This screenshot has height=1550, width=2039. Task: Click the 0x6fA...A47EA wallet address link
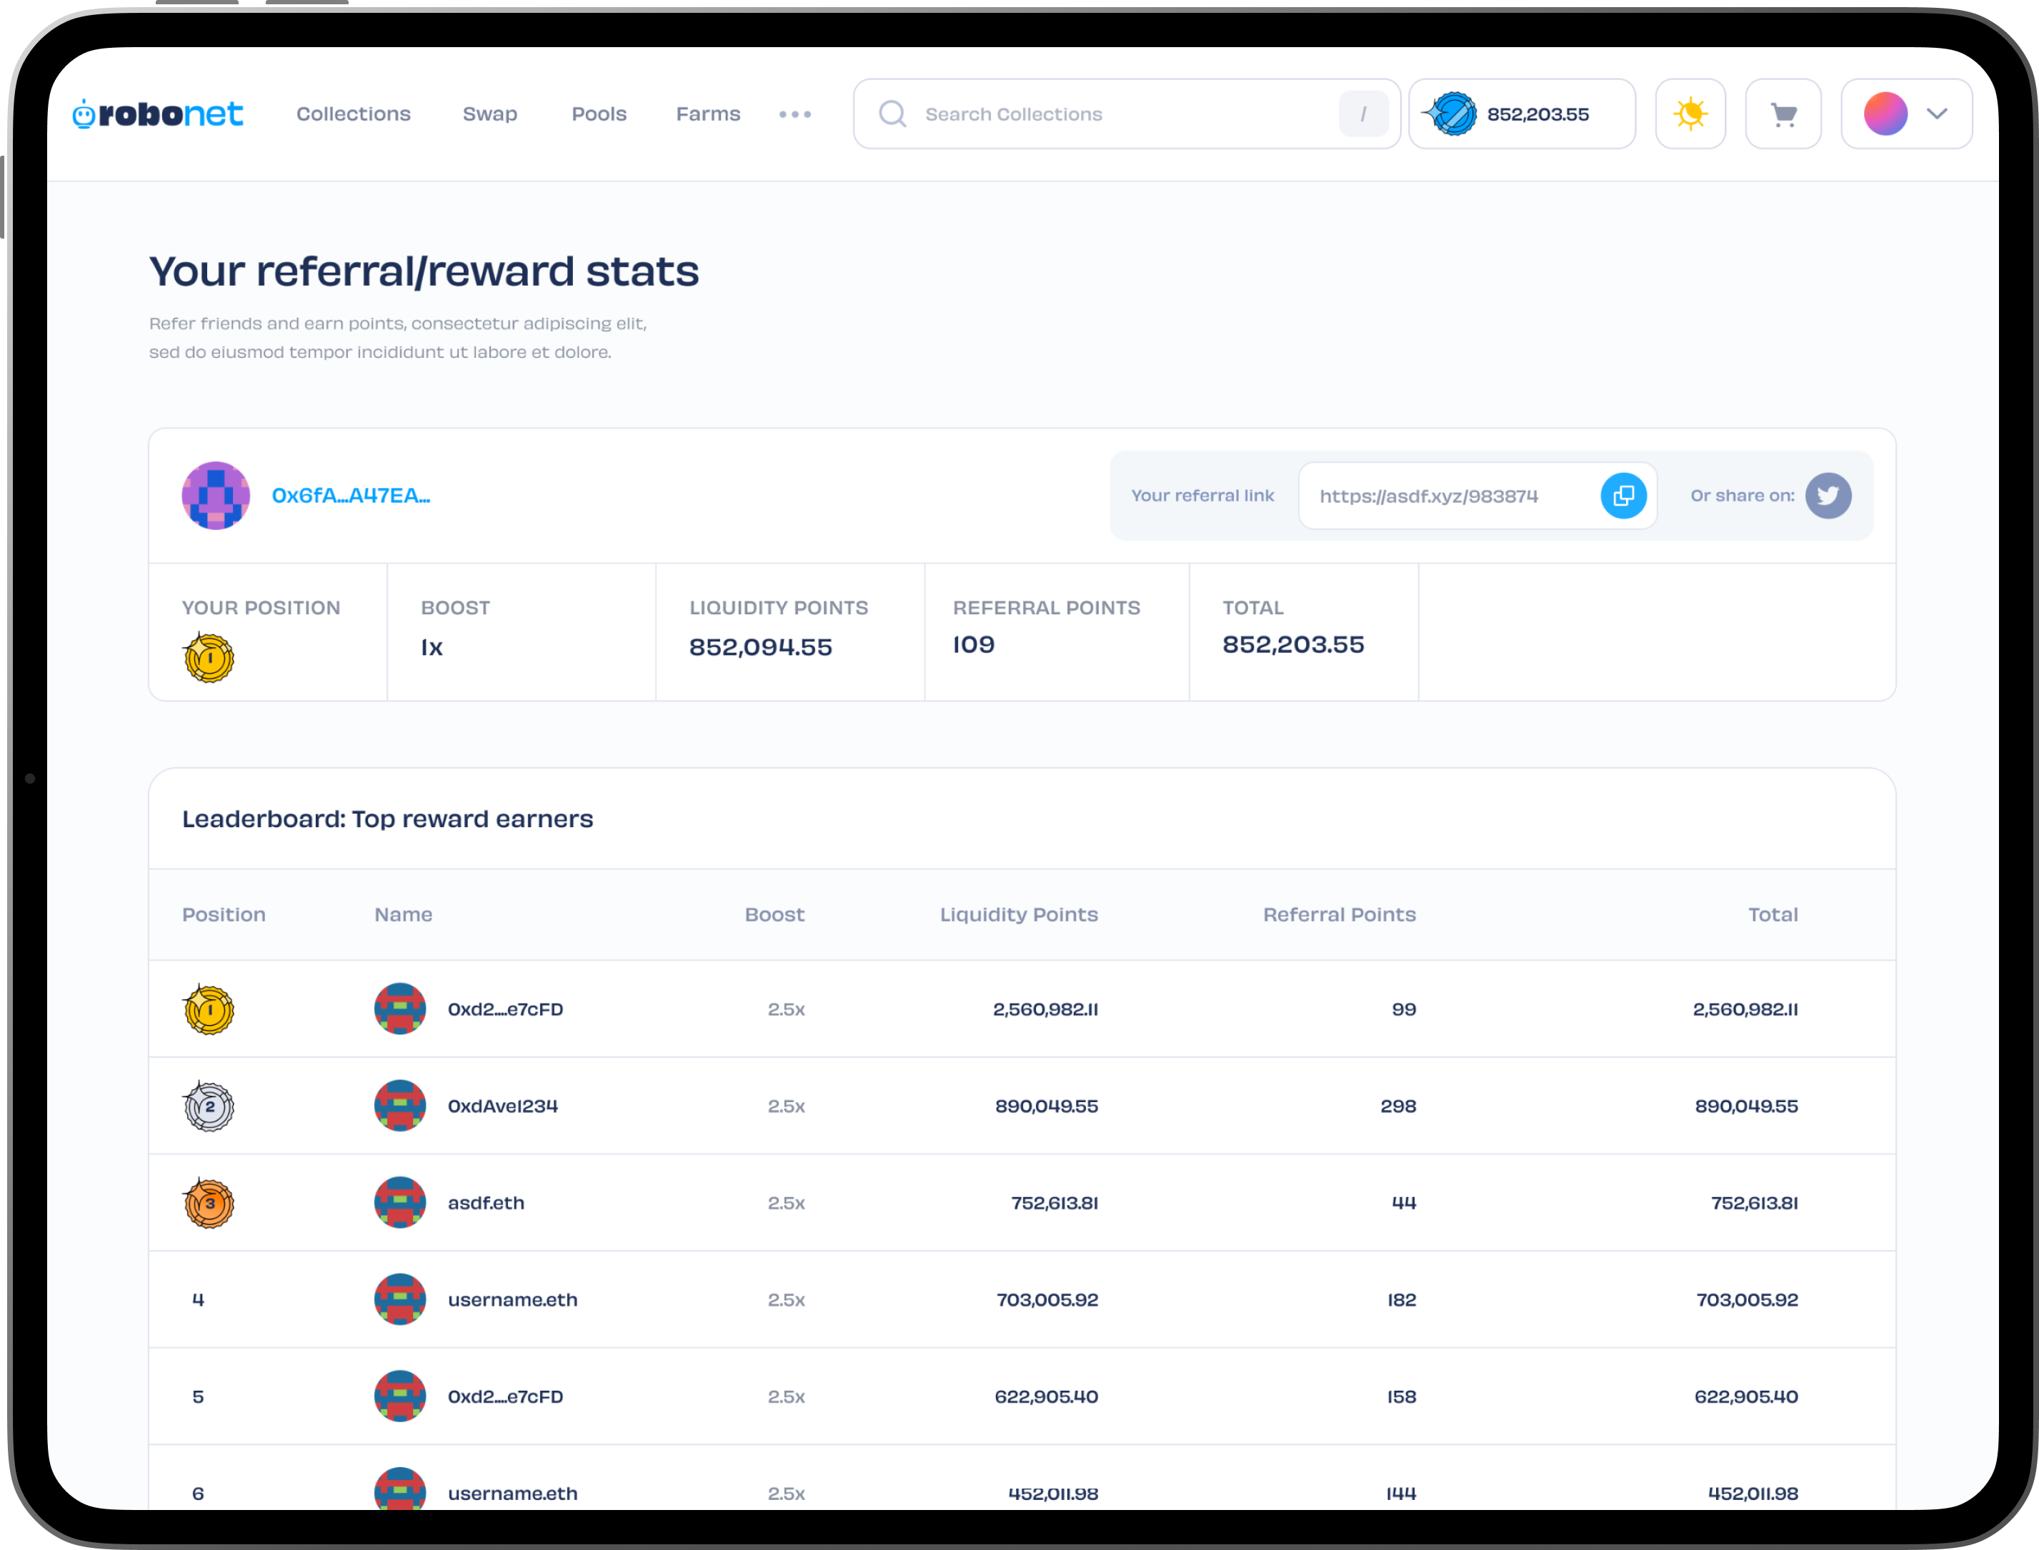pyautogui.click(x=351, y=496)
